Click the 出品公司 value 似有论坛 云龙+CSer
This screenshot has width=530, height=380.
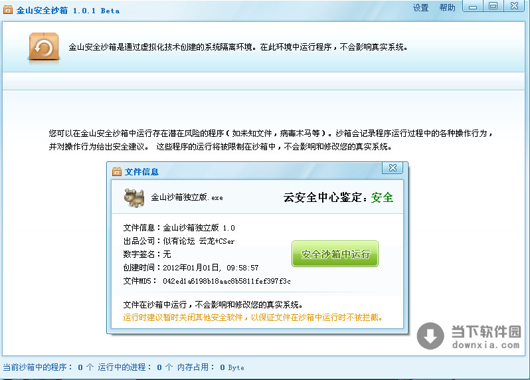(199, 241)
